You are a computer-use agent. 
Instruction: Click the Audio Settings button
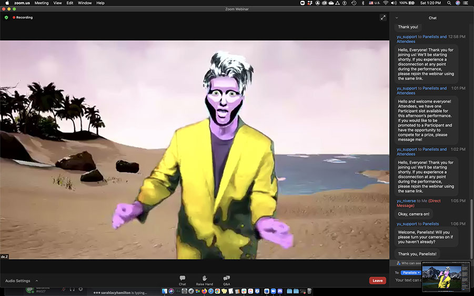tap(17, 281)
